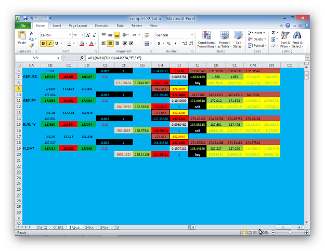Open Format as Table gallery

(224, 40)
